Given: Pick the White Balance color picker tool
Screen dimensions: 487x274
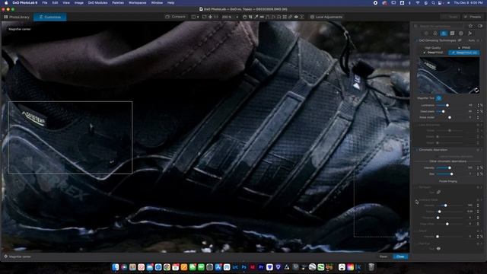Looking at the screenshot, I should click(256, 17).
